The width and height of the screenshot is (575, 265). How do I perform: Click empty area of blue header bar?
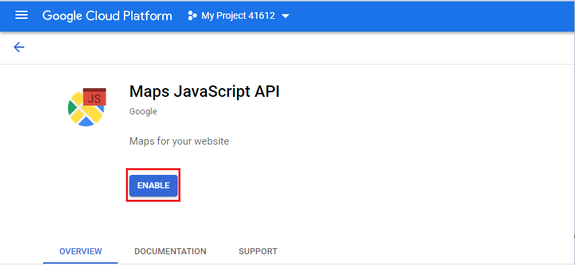(433, 15)
